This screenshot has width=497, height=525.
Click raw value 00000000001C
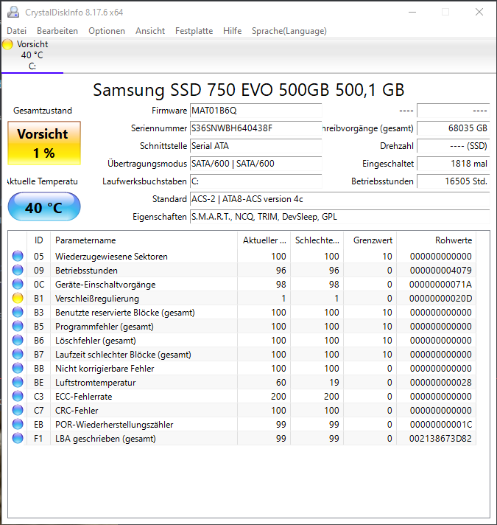click(x=440, y=425)
